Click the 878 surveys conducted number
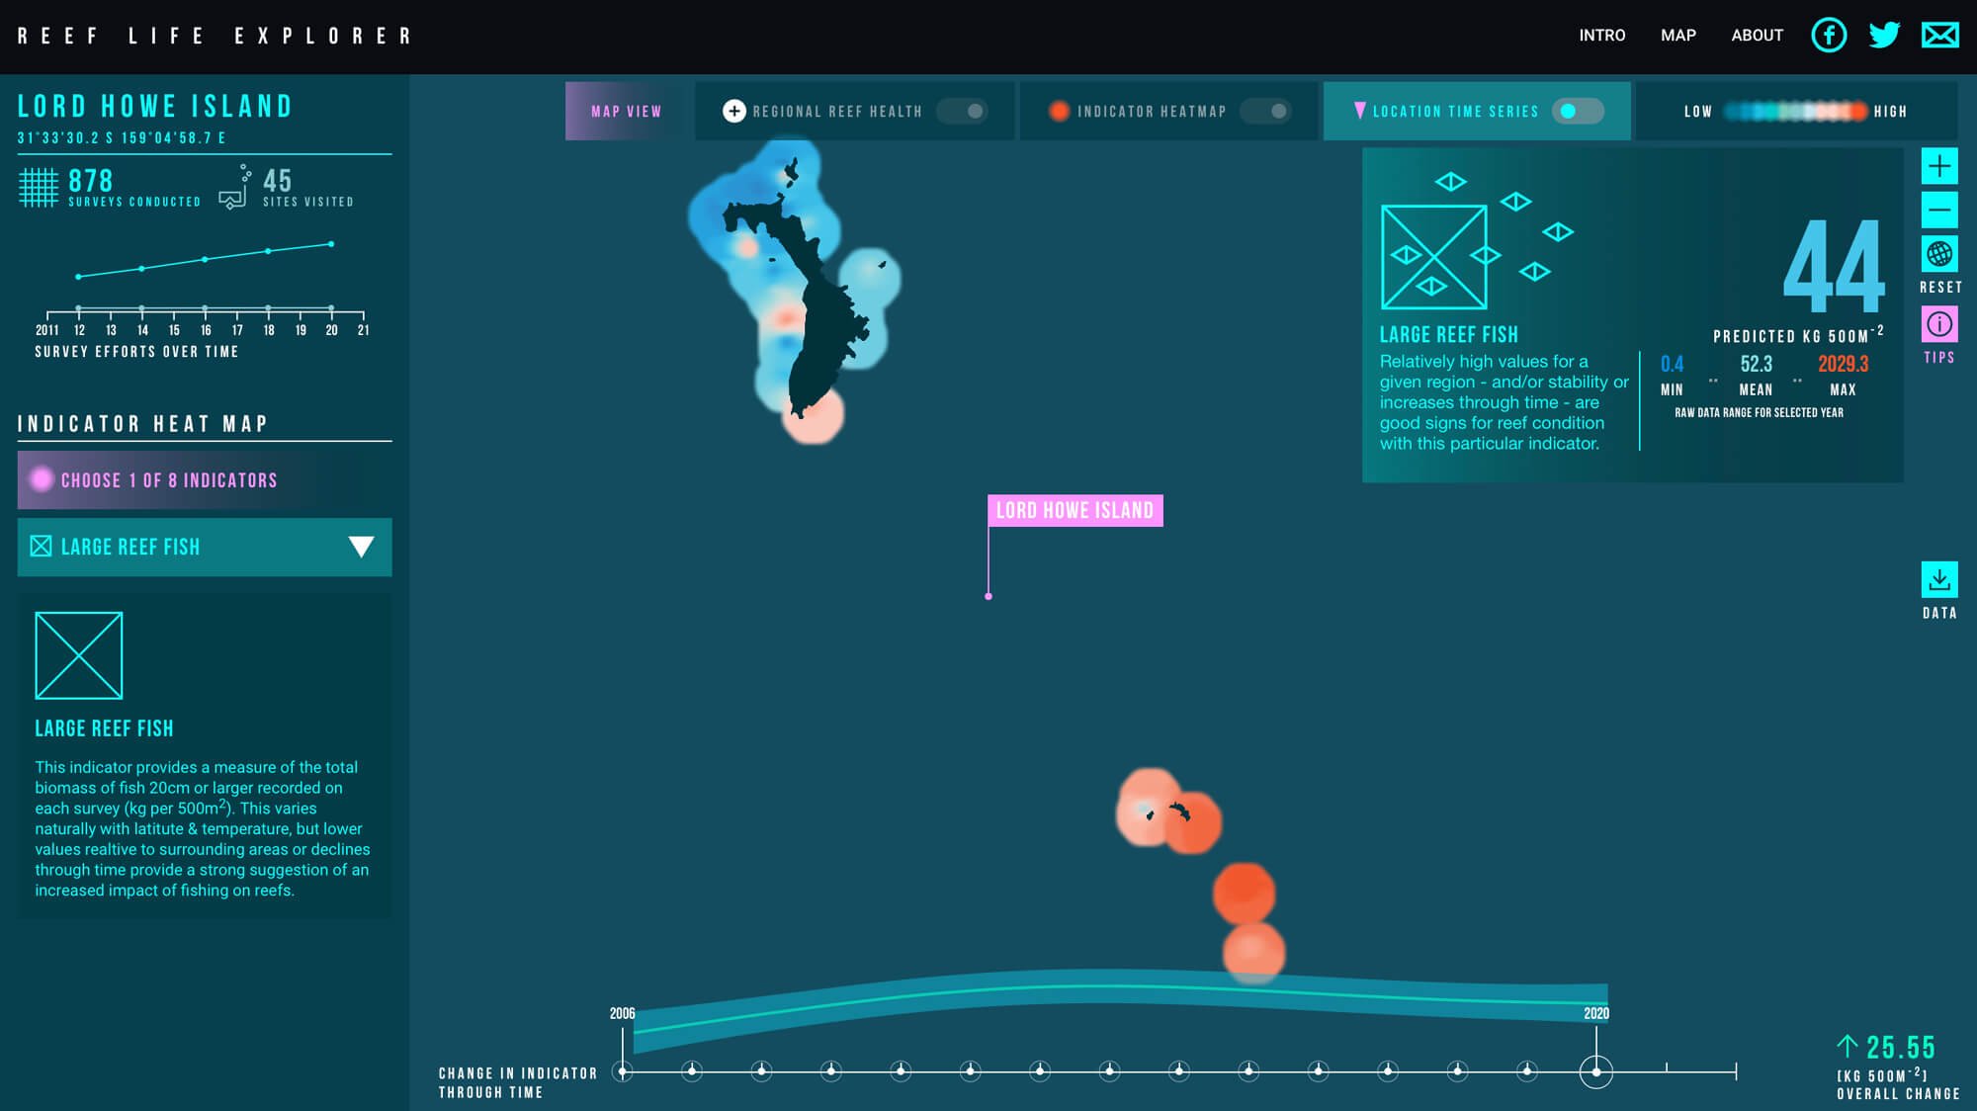Viewport: 1977px width, 1111px height. coord(90,181)
